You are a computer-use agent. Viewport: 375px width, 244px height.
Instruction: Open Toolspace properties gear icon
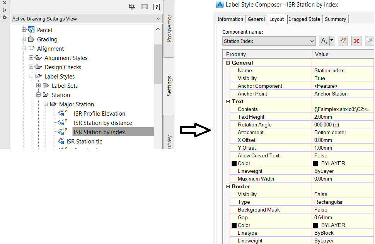coord(4,17)
